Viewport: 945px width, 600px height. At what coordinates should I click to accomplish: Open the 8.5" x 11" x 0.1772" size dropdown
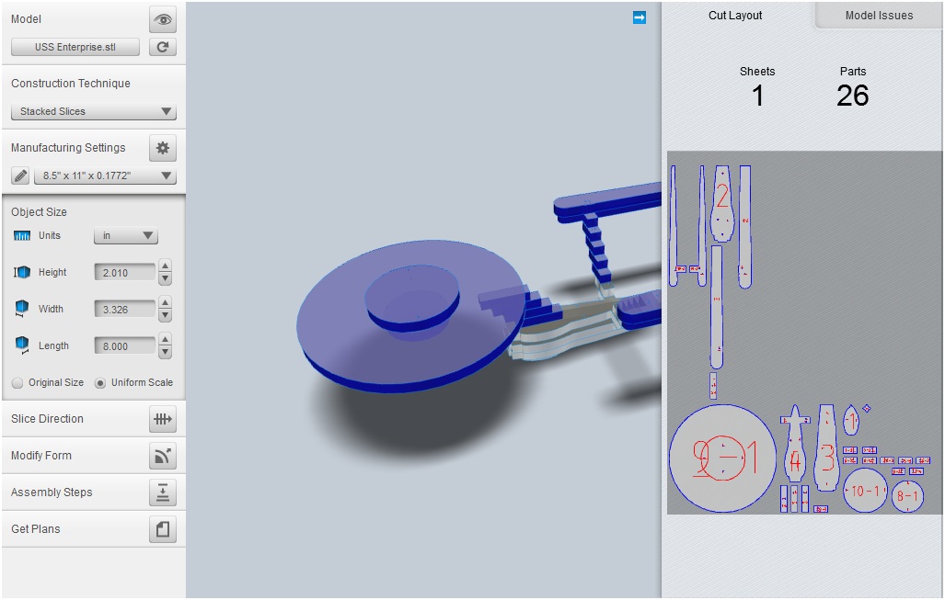point(105,175)
